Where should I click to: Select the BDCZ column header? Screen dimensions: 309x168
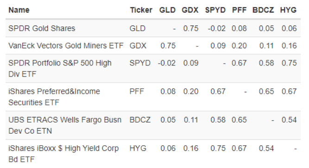(x=263, y=10)
